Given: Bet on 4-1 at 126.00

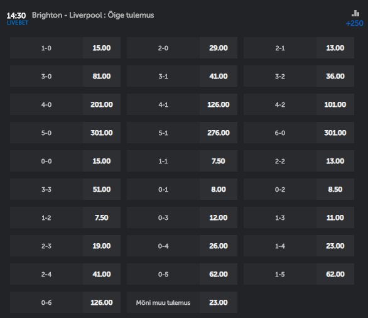Looking at the screenshot, I should pyautogui.click(x=182, y=104).
